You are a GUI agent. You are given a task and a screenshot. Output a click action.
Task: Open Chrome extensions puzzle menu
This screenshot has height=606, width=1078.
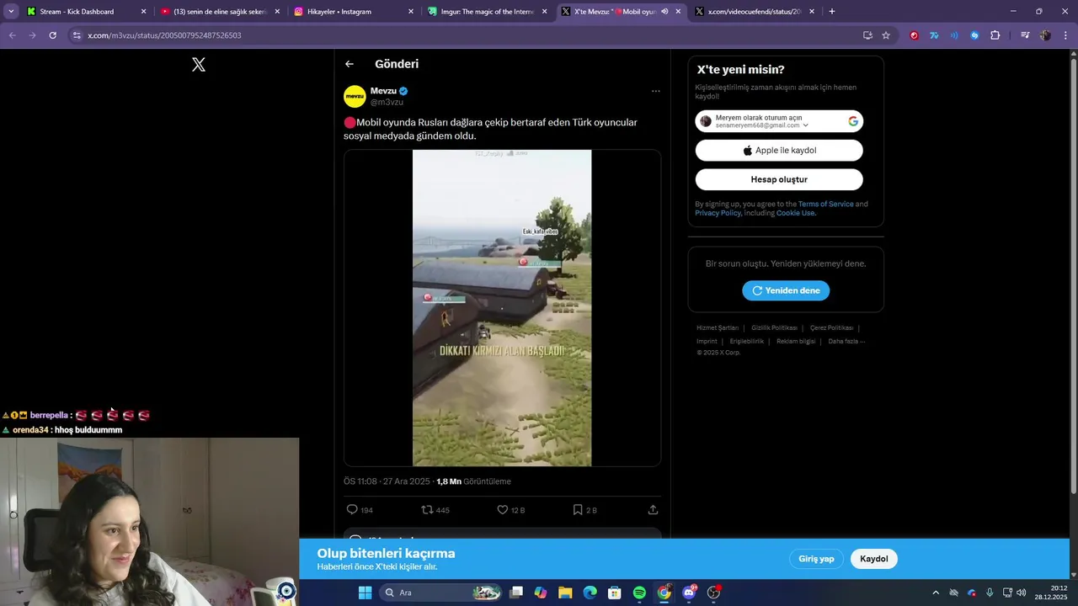coord(995,35)
